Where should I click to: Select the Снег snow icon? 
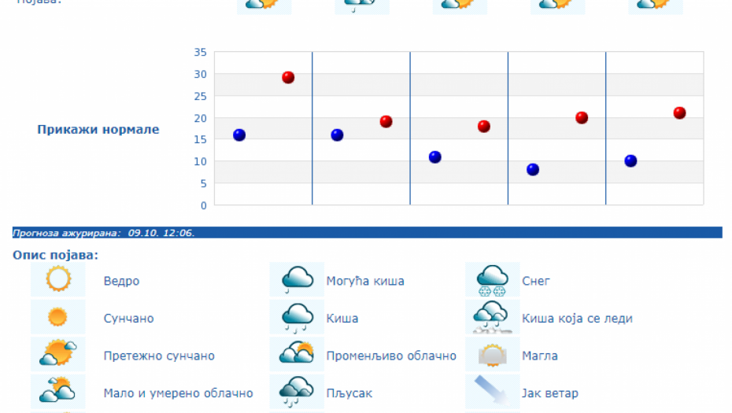492,280
